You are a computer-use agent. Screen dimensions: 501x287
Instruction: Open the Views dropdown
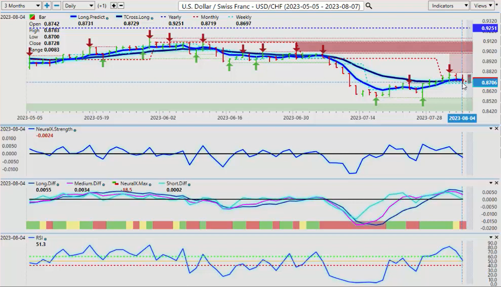482,6
